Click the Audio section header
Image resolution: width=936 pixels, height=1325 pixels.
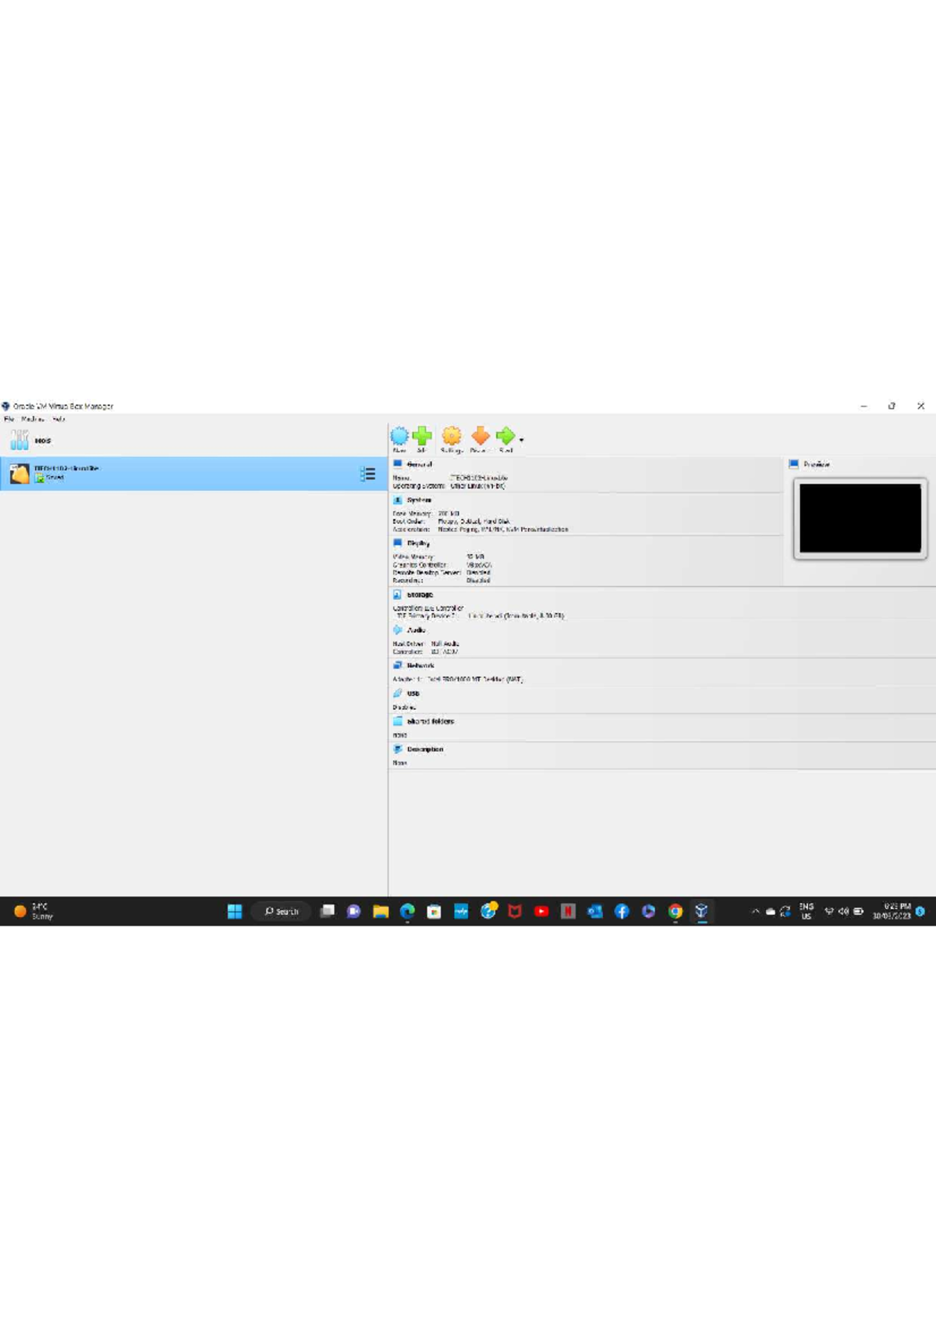tap(416, 630)
